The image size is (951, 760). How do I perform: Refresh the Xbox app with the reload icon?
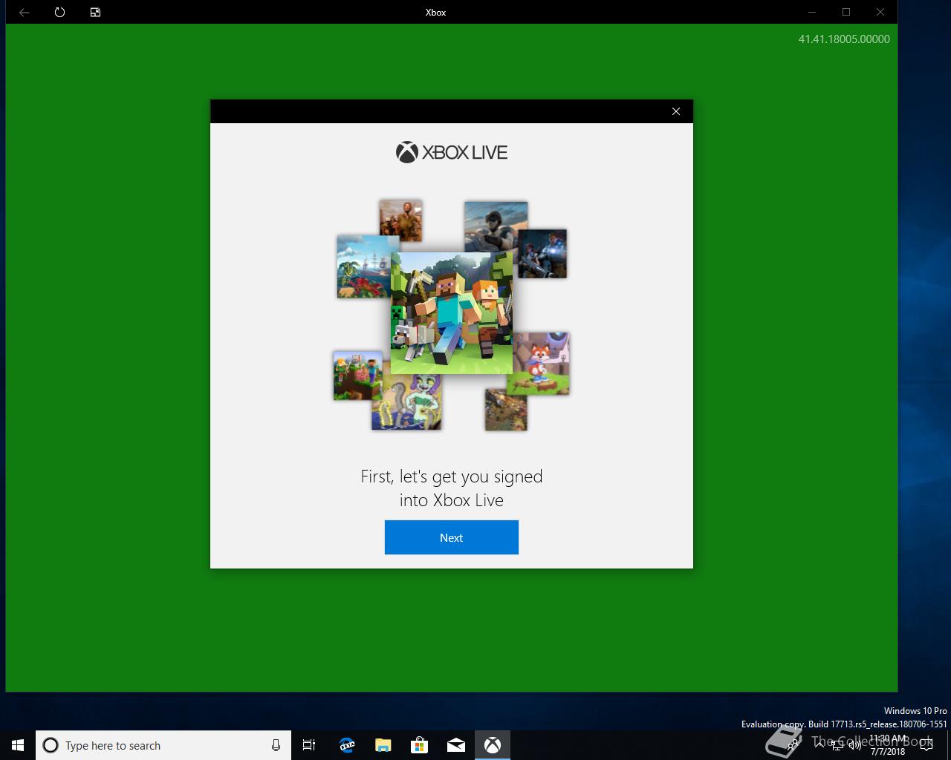59,12
